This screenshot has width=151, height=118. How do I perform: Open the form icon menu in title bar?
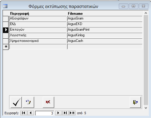click(x=5, y=6)
